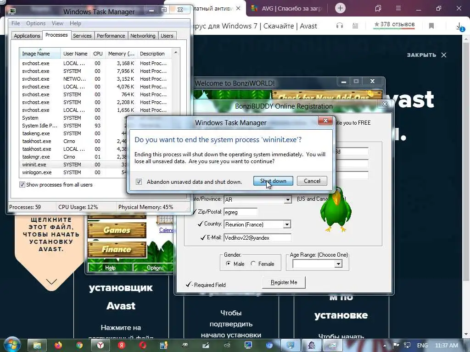Click Cancel in the shutdown dialog

click(x=312, y=181)
